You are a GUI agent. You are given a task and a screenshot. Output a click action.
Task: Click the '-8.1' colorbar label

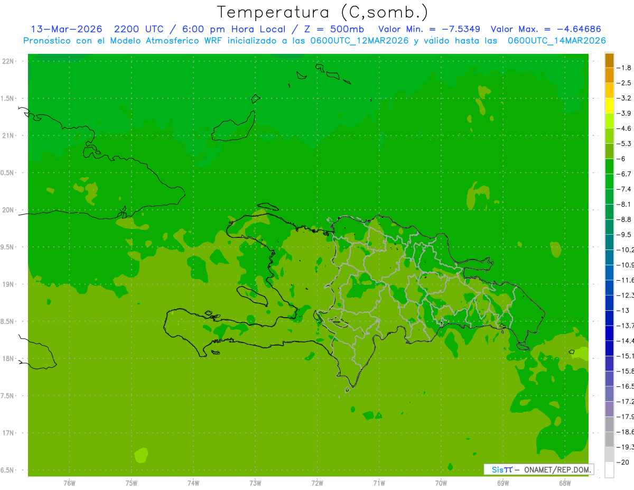pos(623,204)
